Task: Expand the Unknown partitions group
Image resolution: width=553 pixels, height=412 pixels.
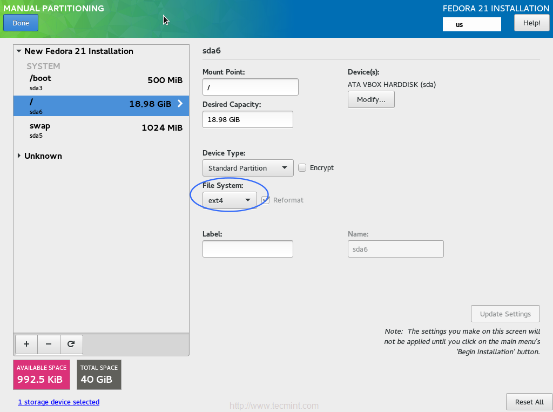Action: tap(19, 156)
